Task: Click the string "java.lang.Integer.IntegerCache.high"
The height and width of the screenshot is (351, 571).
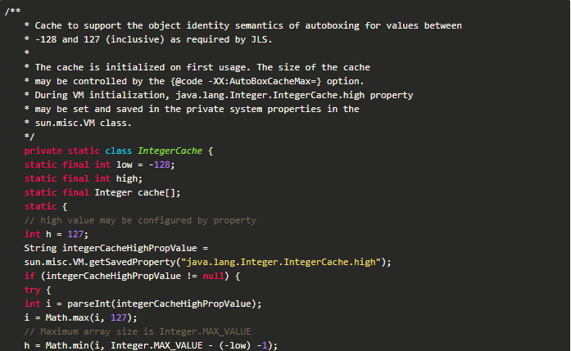Action: (281, 262)
